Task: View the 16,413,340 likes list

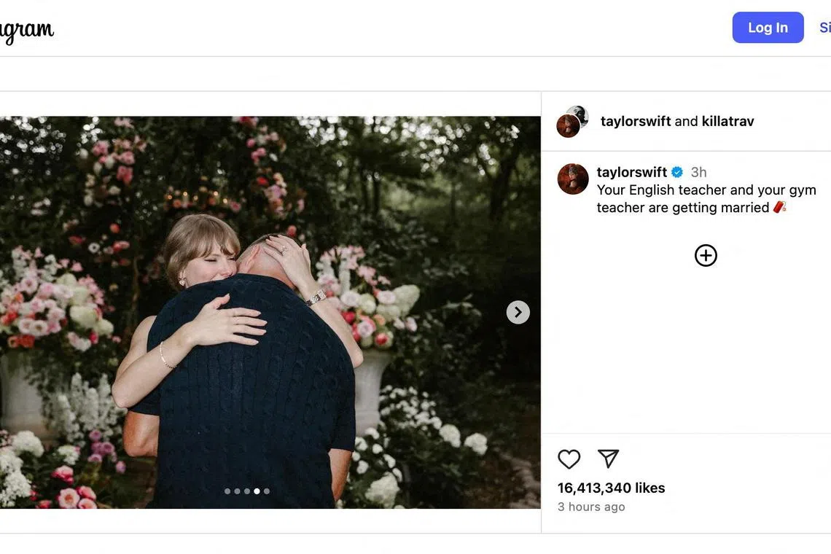Action: pos(611,488)
